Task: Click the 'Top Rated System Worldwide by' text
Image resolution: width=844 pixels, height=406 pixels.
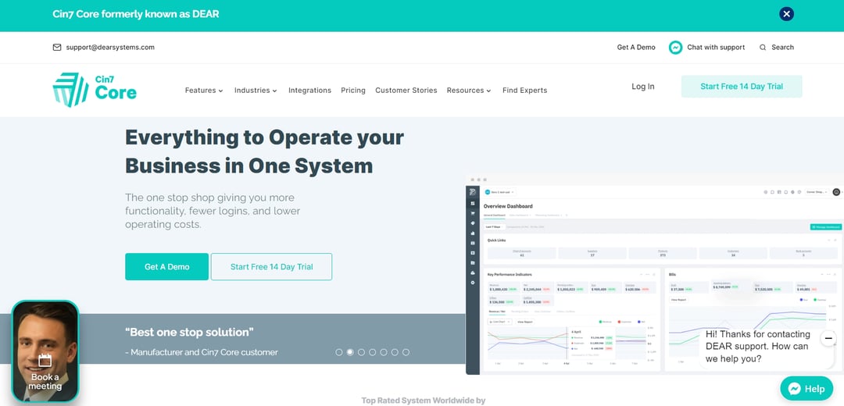Action: point(423,401)
